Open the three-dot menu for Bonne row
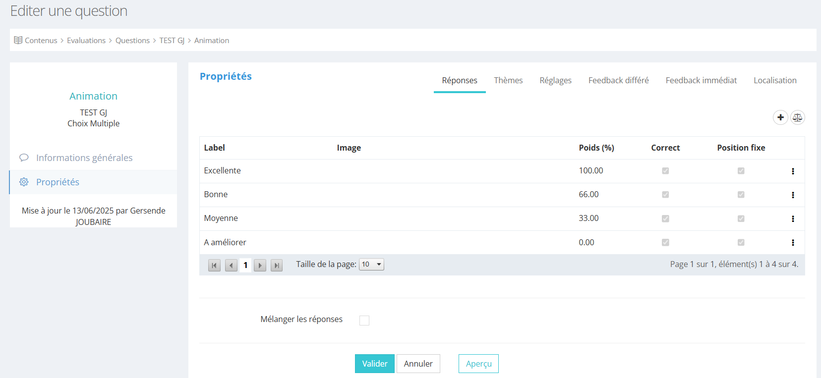The image size is (821, 378). [793, 195]
